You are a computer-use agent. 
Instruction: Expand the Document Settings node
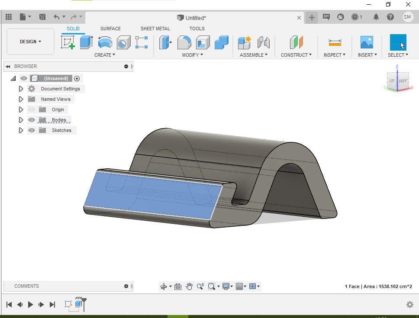(20, 89)
